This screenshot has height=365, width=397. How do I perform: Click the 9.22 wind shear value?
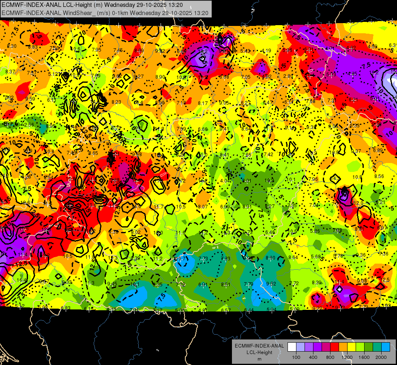(x=317, y=308)
